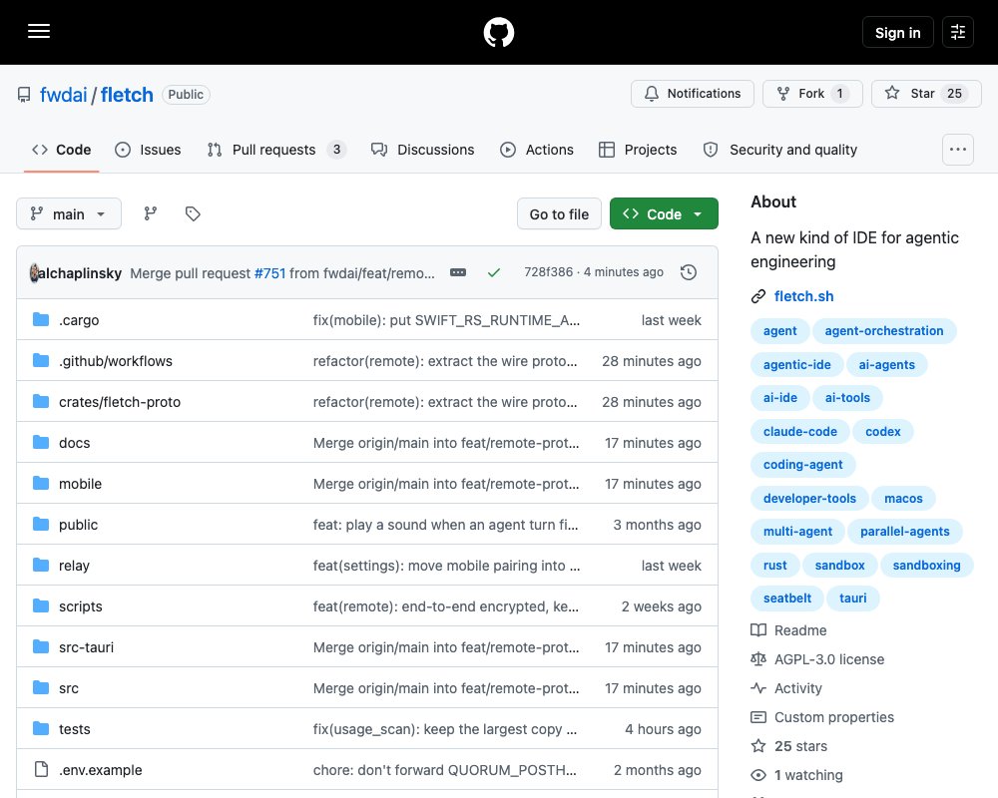Open the commit history clock icon
The width and height of the screenshot is (998, 798).
tap(688, 272)
